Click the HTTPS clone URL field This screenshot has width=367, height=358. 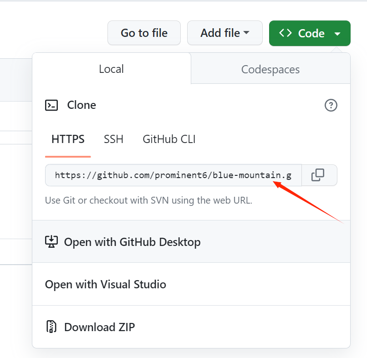point(173,175)
